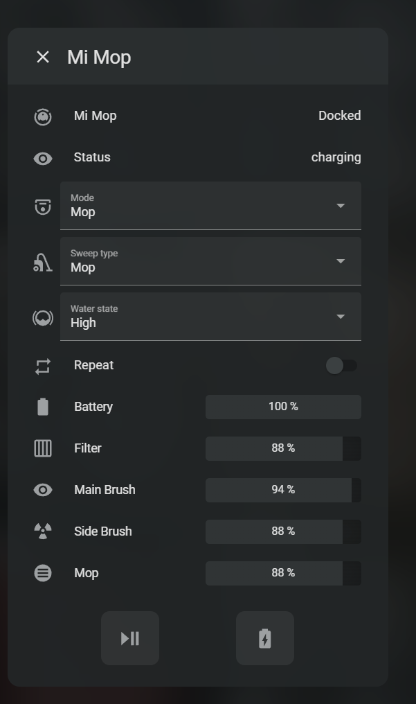Click the Water state icon

coord(43,317)
